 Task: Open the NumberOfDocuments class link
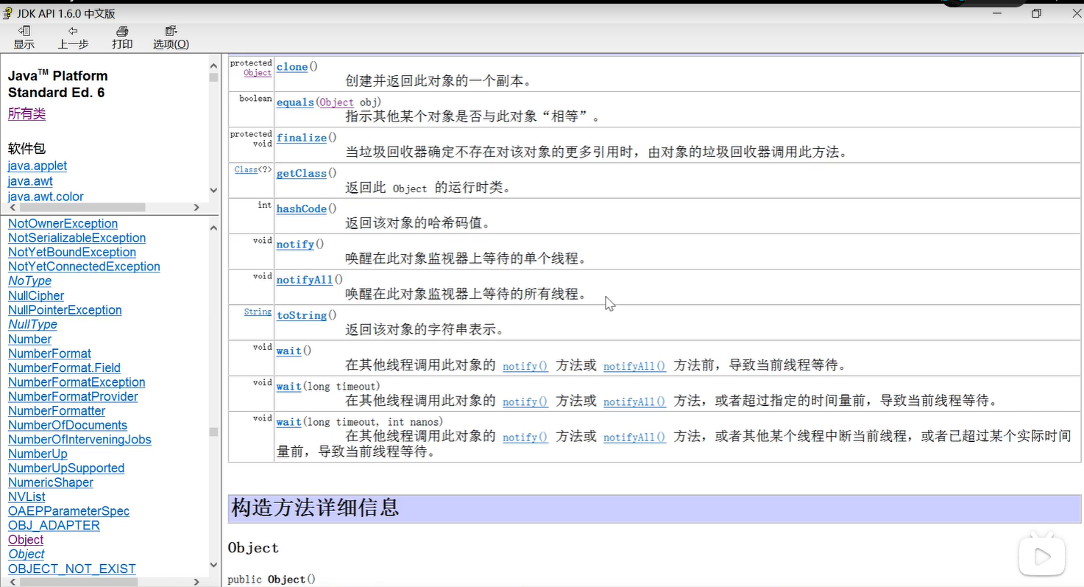[68, 425]
